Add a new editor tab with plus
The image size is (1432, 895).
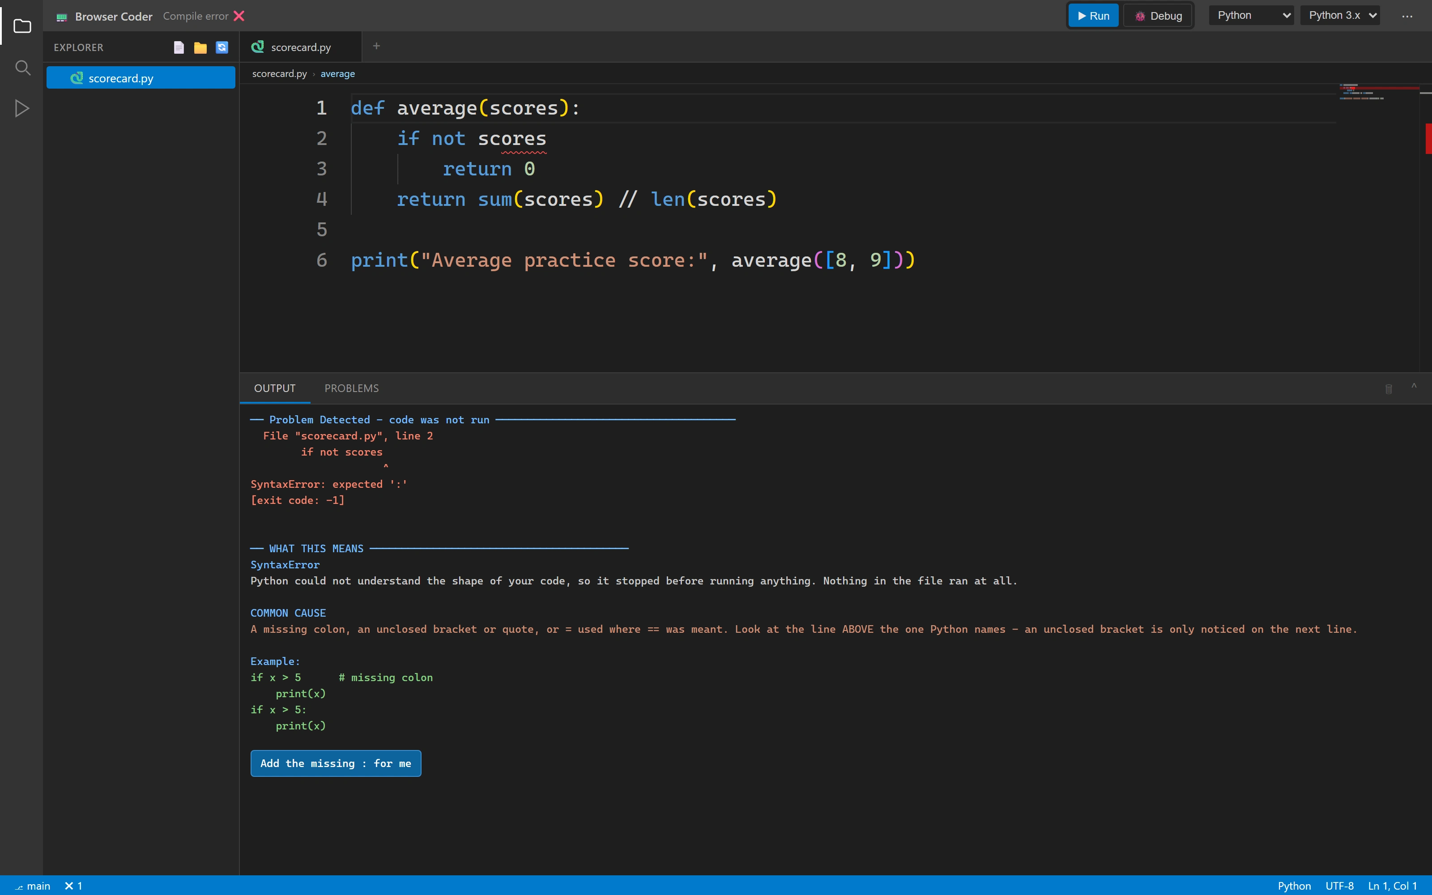point(376,46)
